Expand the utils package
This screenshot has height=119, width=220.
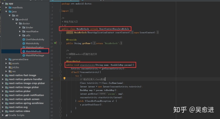tap(20, 35)
